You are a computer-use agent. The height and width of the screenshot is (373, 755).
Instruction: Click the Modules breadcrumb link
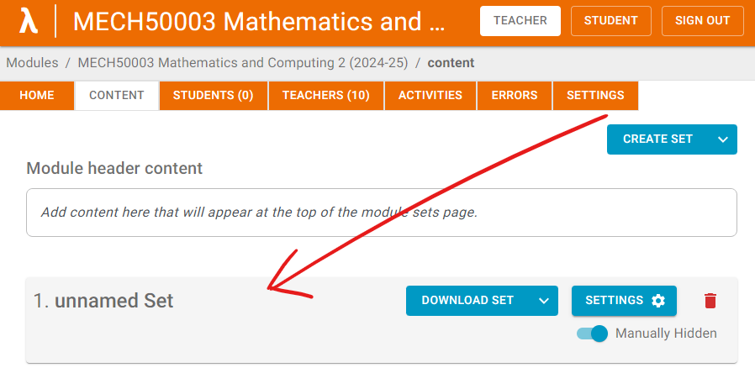click(32, 63)
